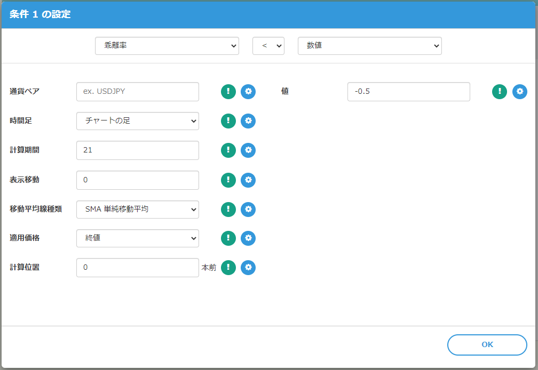Open the gear settings for 計算期間
The image size is (538, 370).
(x=248, y=150)
